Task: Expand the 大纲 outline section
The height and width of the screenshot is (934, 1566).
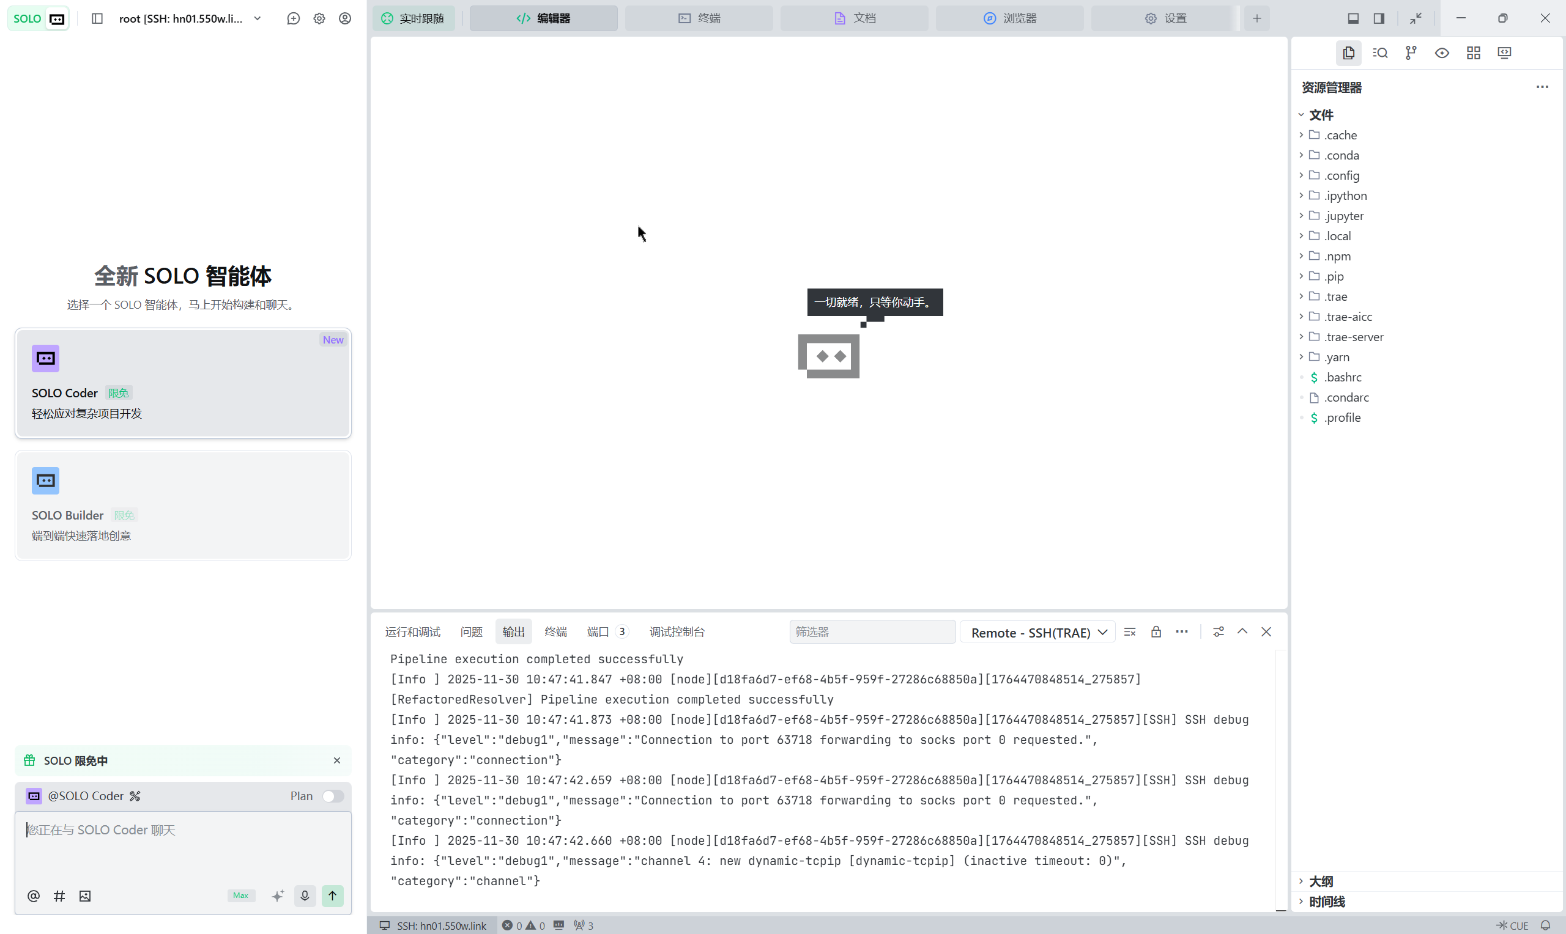Action: [x=1321, y=881]
